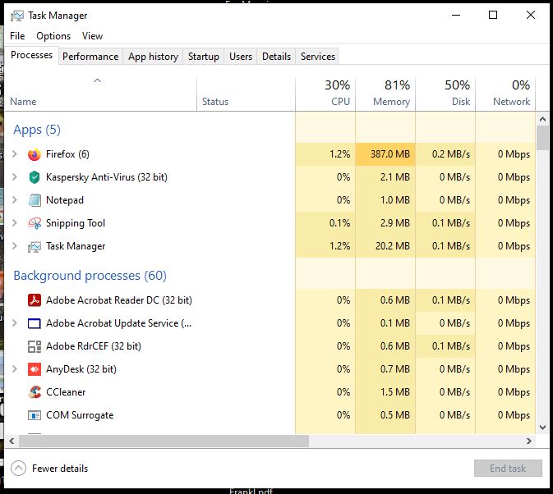Select the COM Surrogate process name
553x494 pixels.
80,415
